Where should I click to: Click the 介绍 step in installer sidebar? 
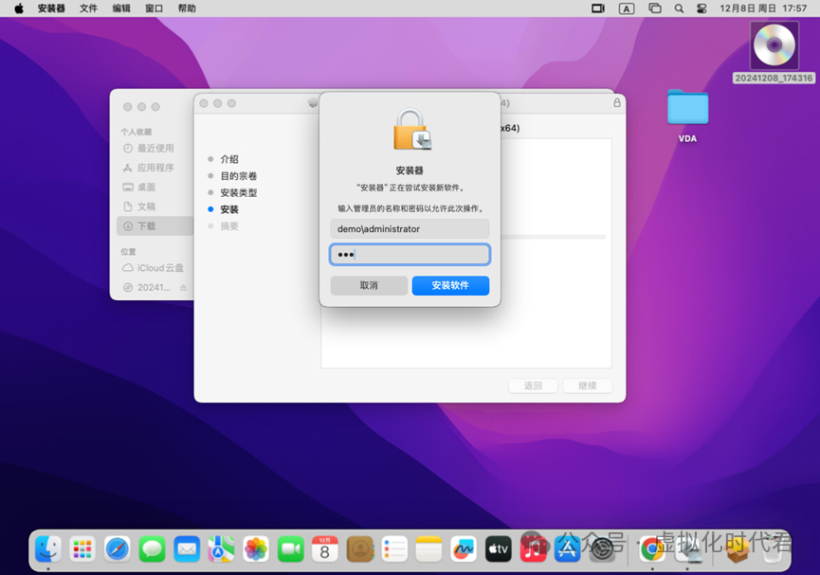tap(229, 159)
